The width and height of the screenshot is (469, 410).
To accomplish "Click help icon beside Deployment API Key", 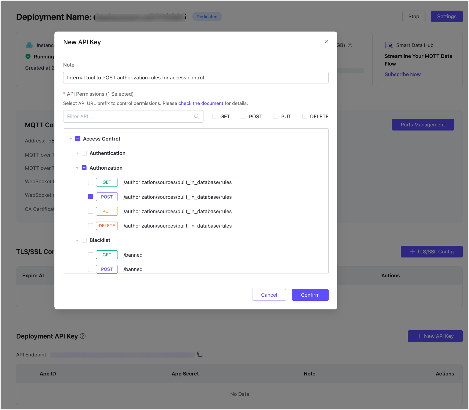I will (83, 336).
